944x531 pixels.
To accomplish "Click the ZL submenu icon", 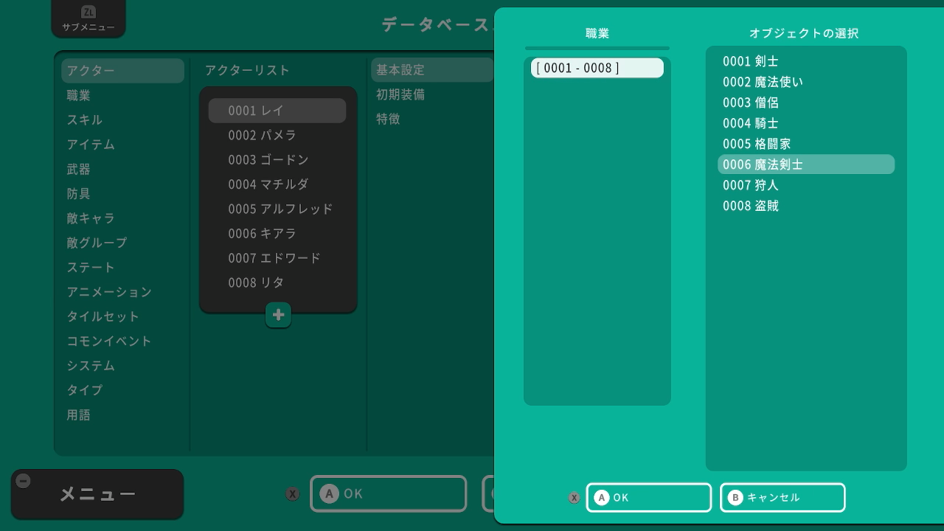I will click(x=88, y=12).
